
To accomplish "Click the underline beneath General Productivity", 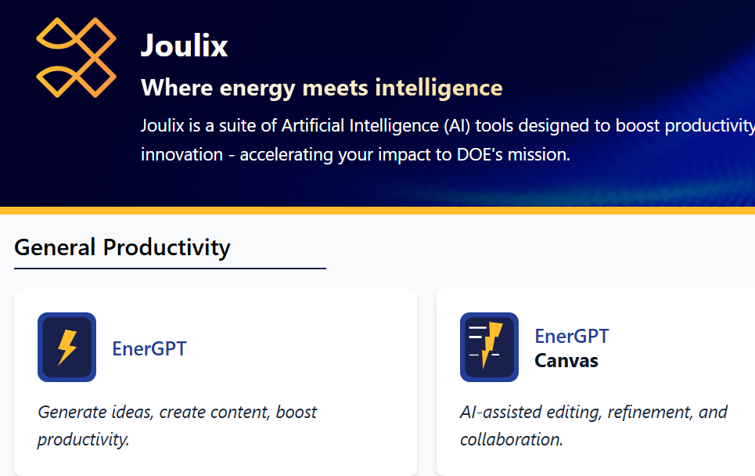I will (170, 268).
